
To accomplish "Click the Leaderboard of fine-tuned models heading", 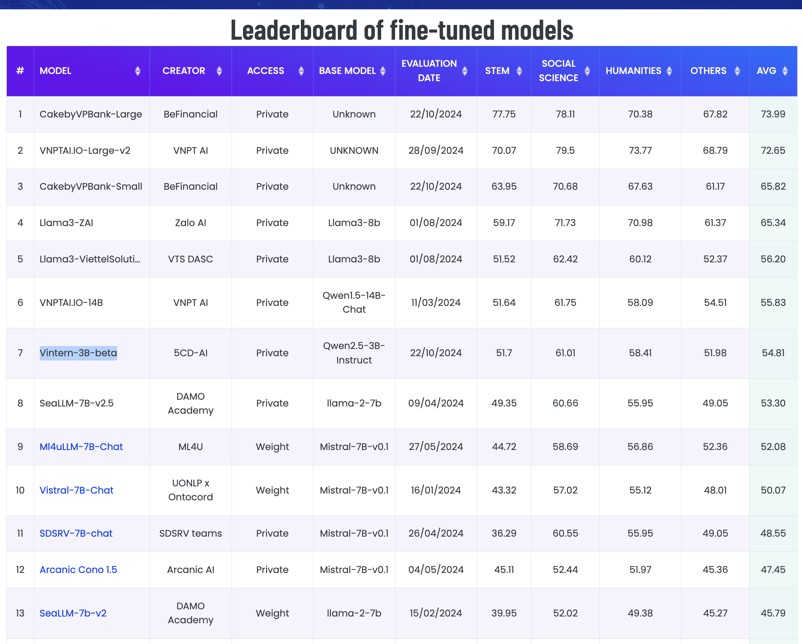I will coord(401,30).
